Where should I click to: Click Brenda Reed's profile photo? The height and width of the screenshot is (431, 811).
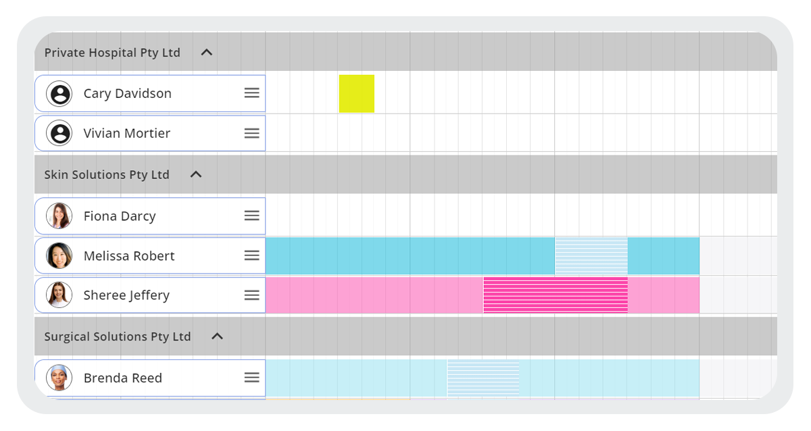point(59,378)
